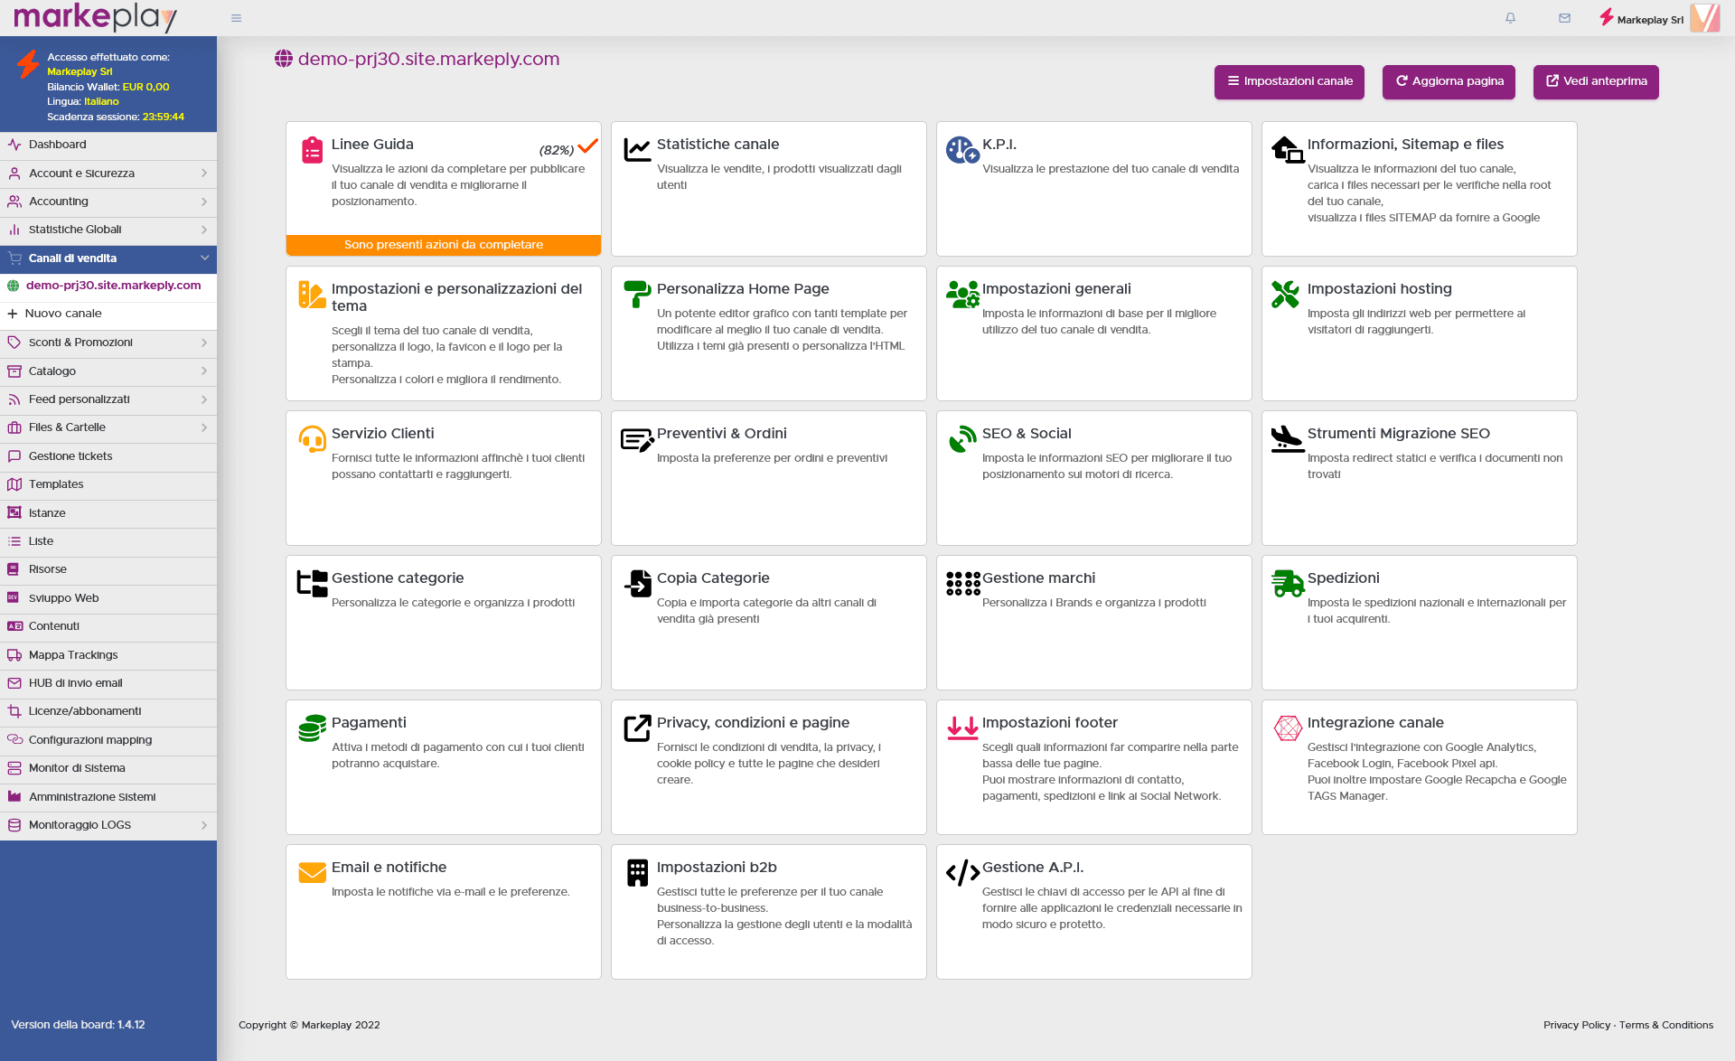Screen dimensions: 1735x1061
Task: Click the Email e notifiche envelope icon
Action: [x=312, y=872]
